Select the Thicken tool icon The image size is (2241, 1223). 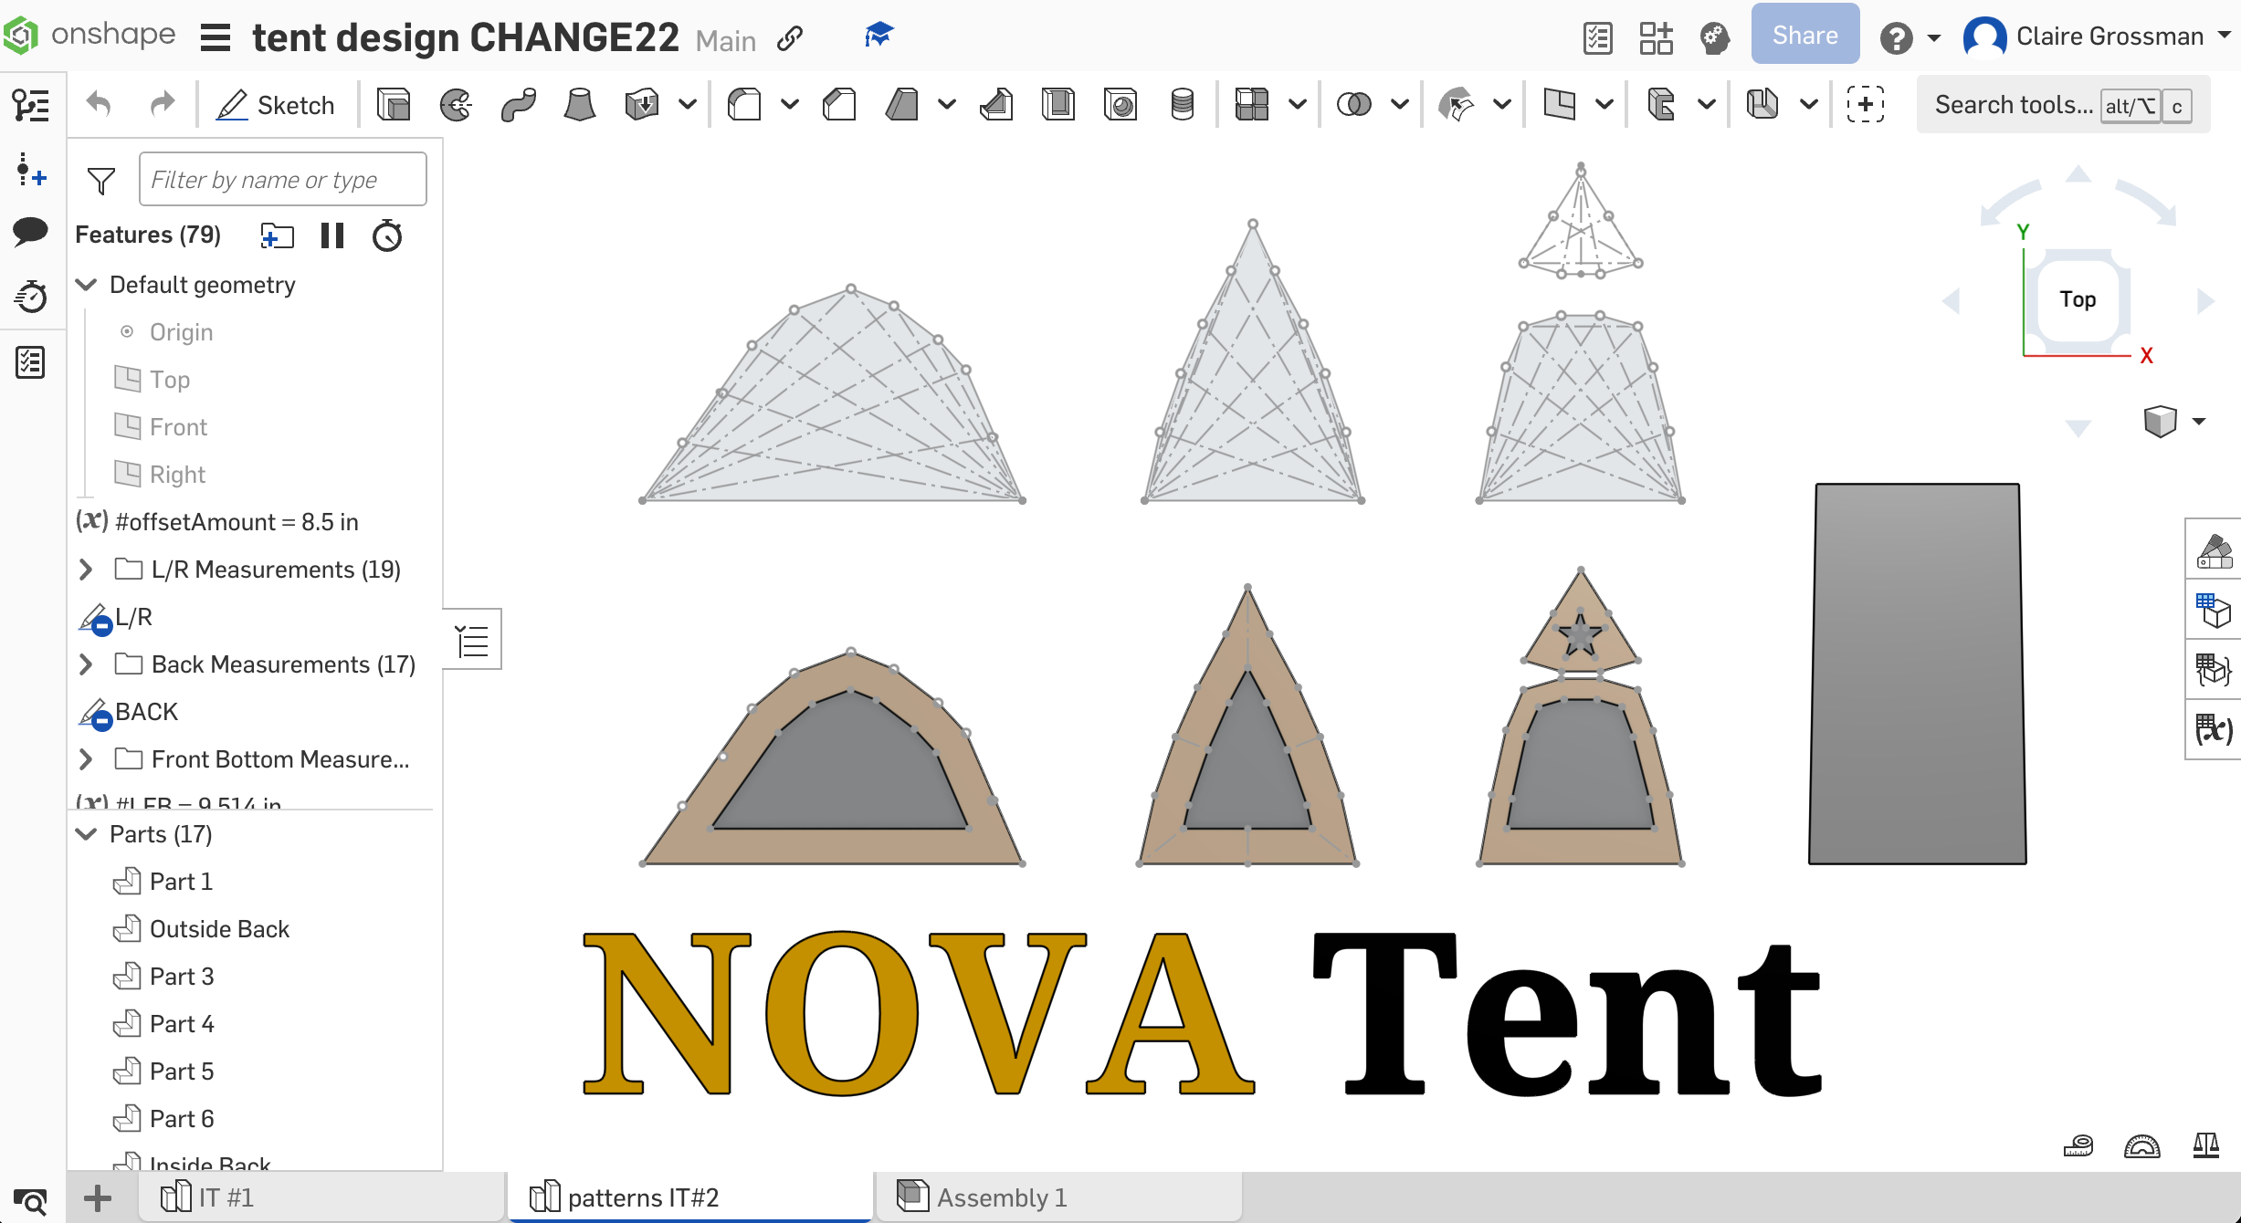point(642,105)
